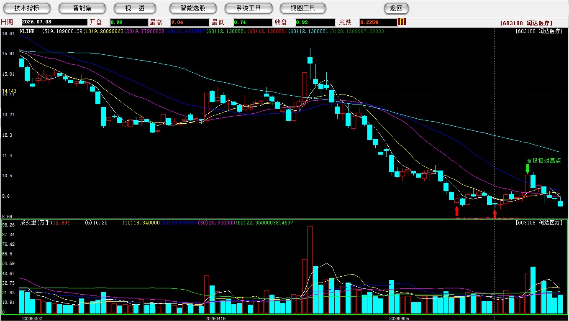This screenshot has height=321, width=569.
Task: Open the 技术指标 menu button
Action: [x=27, y=8]
